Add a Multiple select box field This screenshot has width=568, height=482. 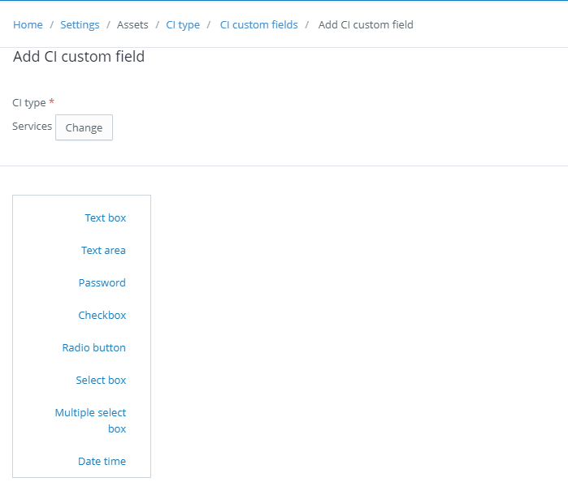tap(90, 420)
